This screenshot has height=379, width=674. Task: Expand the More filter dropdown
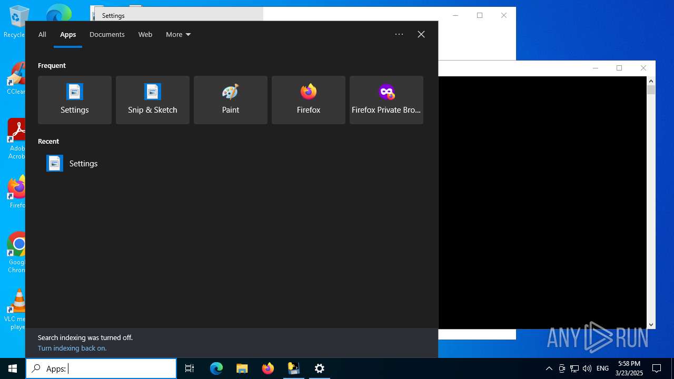(178, 34)
